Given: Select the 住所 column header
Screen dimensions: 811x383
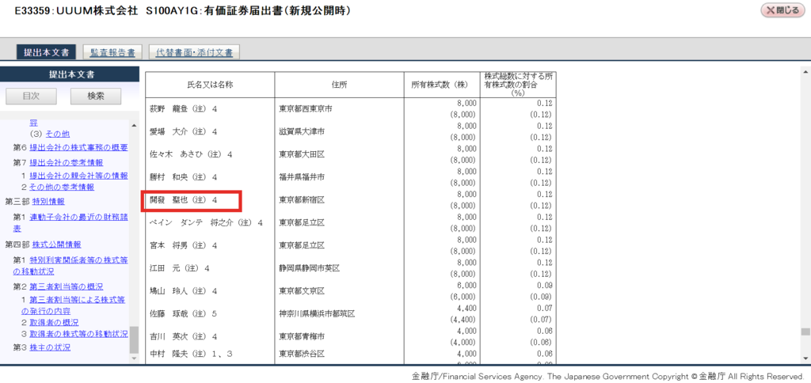Looking at the screenshot, I should coord(339,85).
